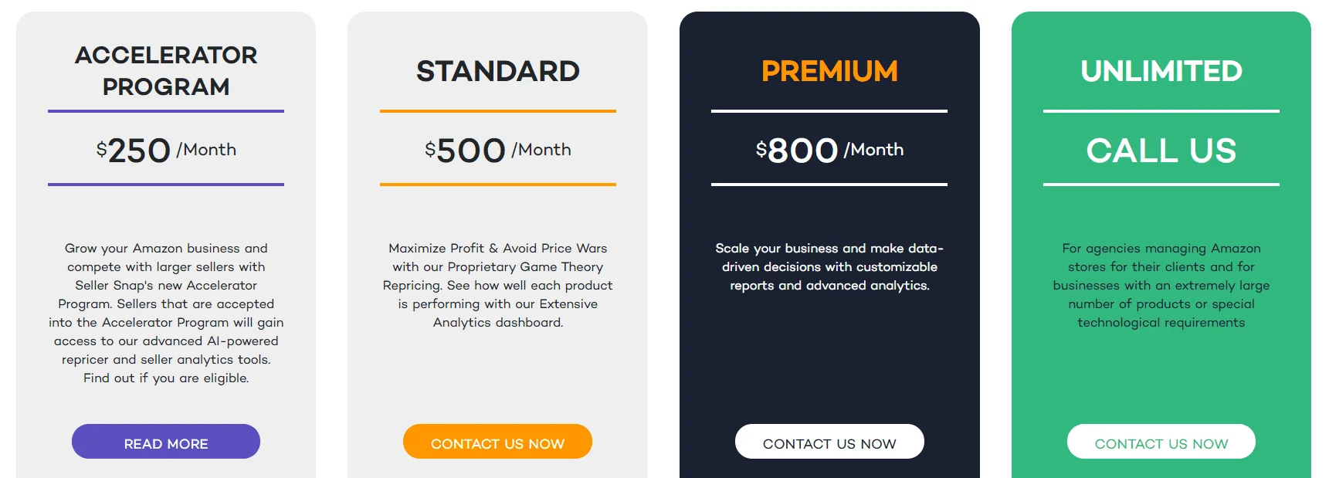This screenshot has width=1329, height=478.
Task: Click the Premium plan description text
Action: 829,266
